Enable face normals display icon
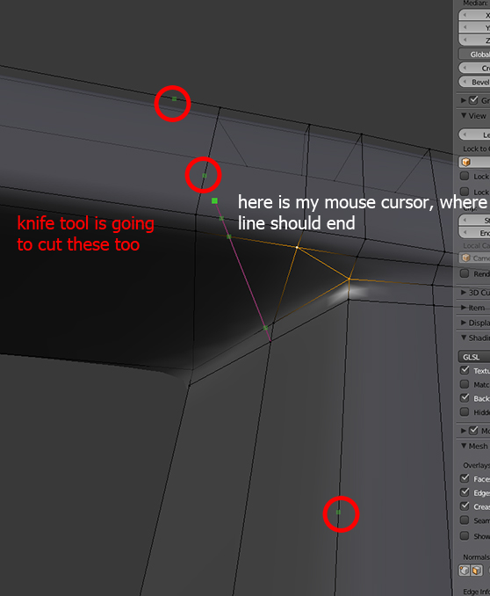The image size is (490, 596). 476,571
